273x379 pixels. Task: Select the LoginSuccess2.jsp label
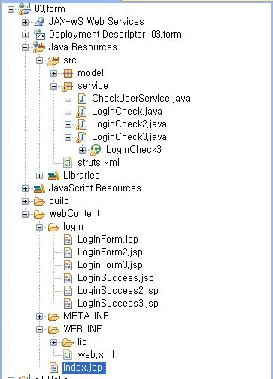click(x=118, y=291)
